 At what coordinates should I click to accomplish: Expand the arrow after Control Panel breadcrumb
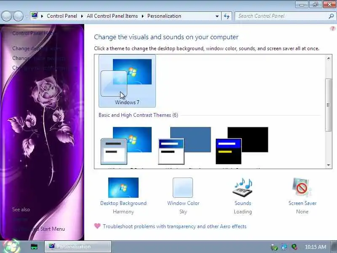(82, 16)
